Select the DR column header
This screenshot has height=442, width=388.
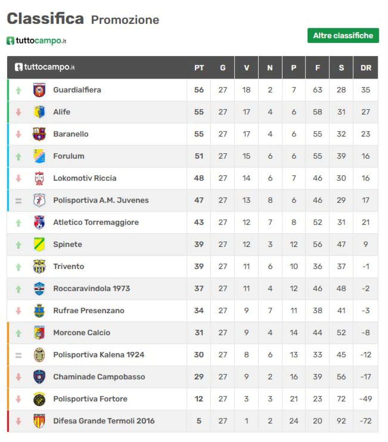tap(366, 68)
